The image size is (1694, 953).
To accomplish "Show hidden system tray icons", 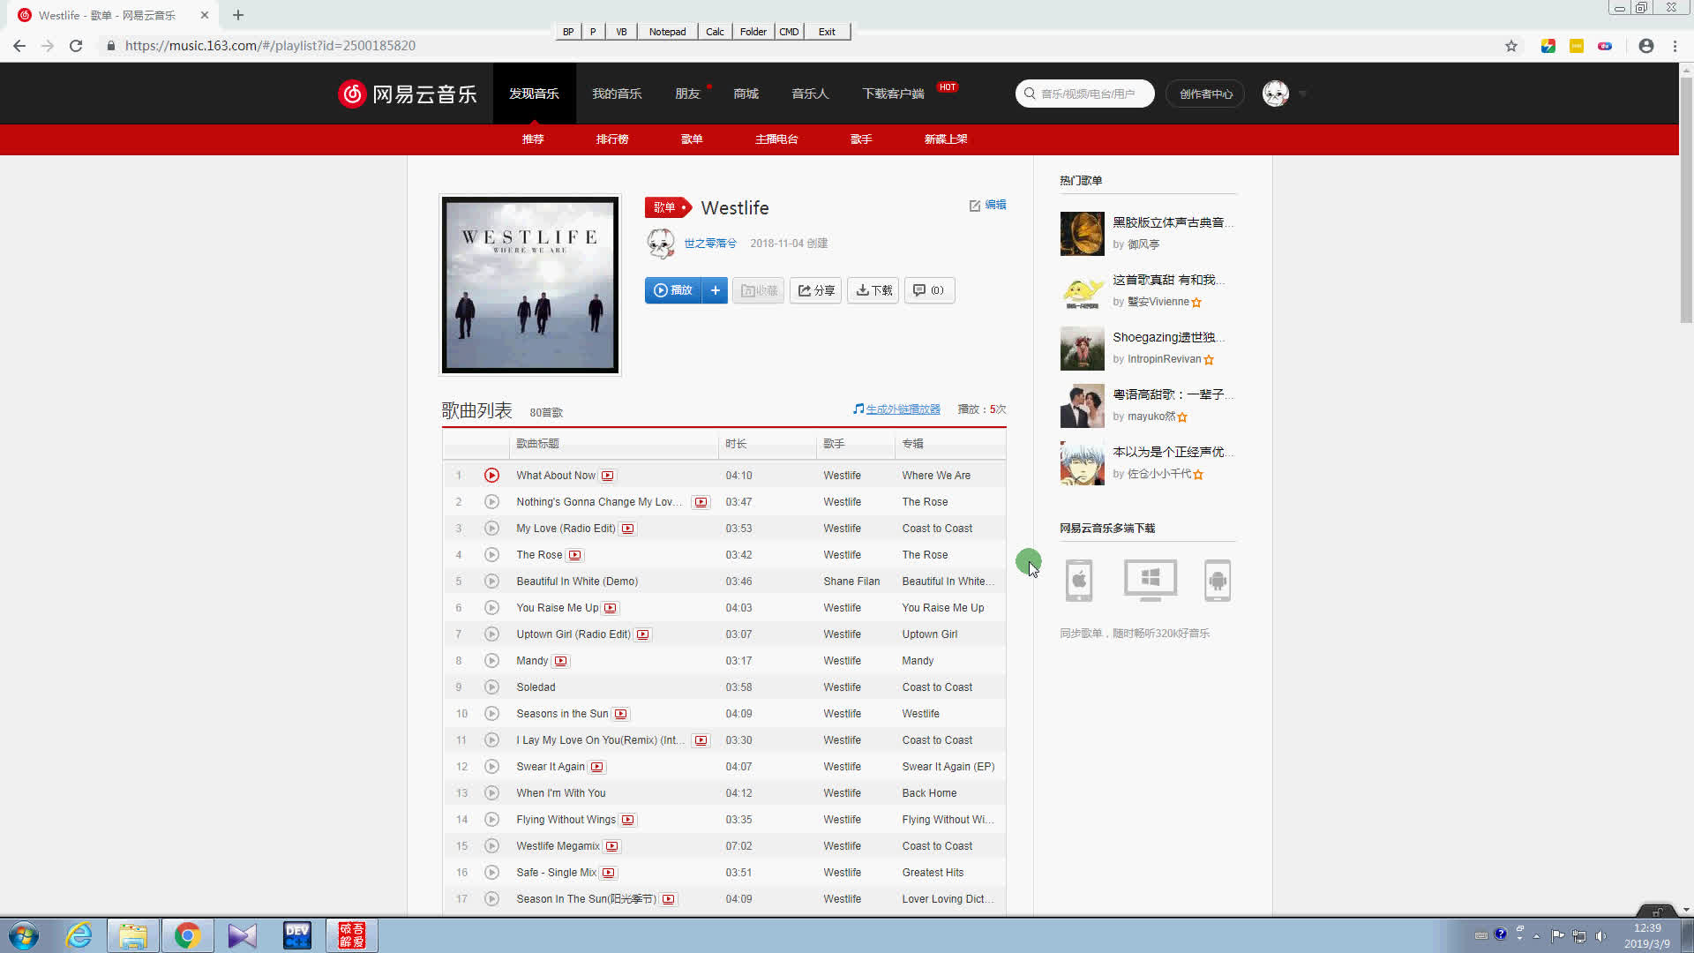I will [1536, 935].
